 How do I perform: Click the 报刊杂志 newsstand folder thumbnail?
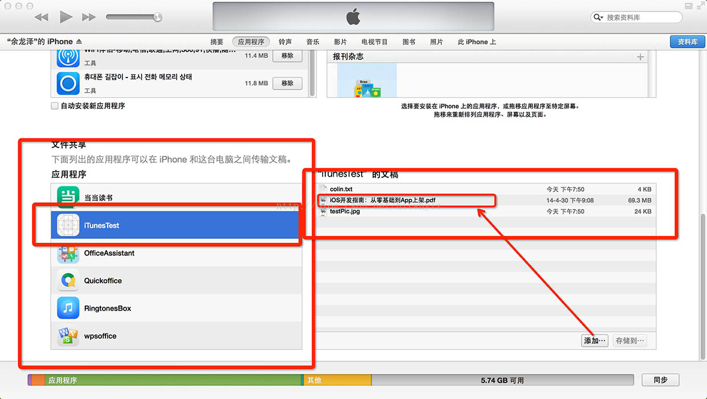click(x=367, y=80)
